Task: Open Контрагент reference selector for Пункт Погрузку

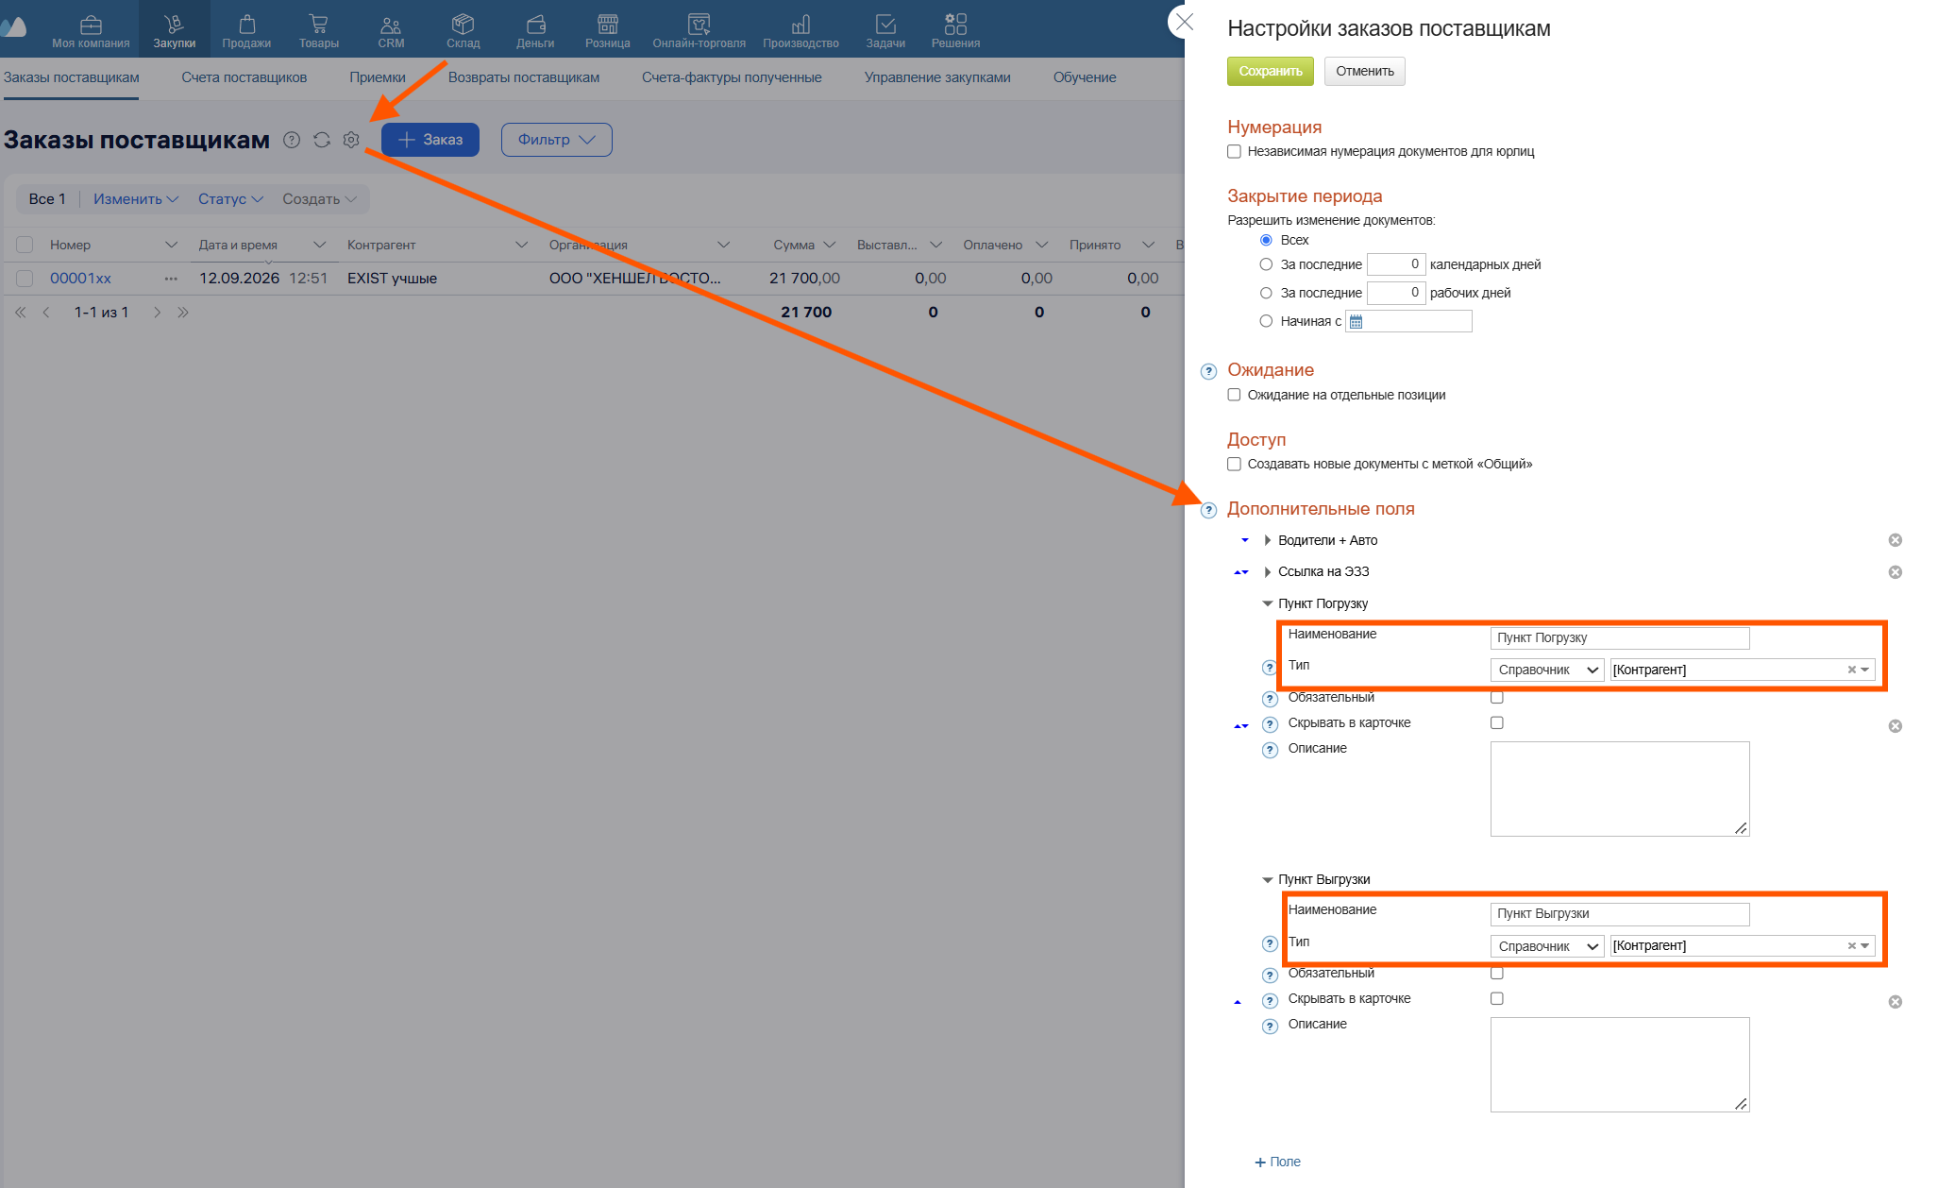Action: (1742, 670)
